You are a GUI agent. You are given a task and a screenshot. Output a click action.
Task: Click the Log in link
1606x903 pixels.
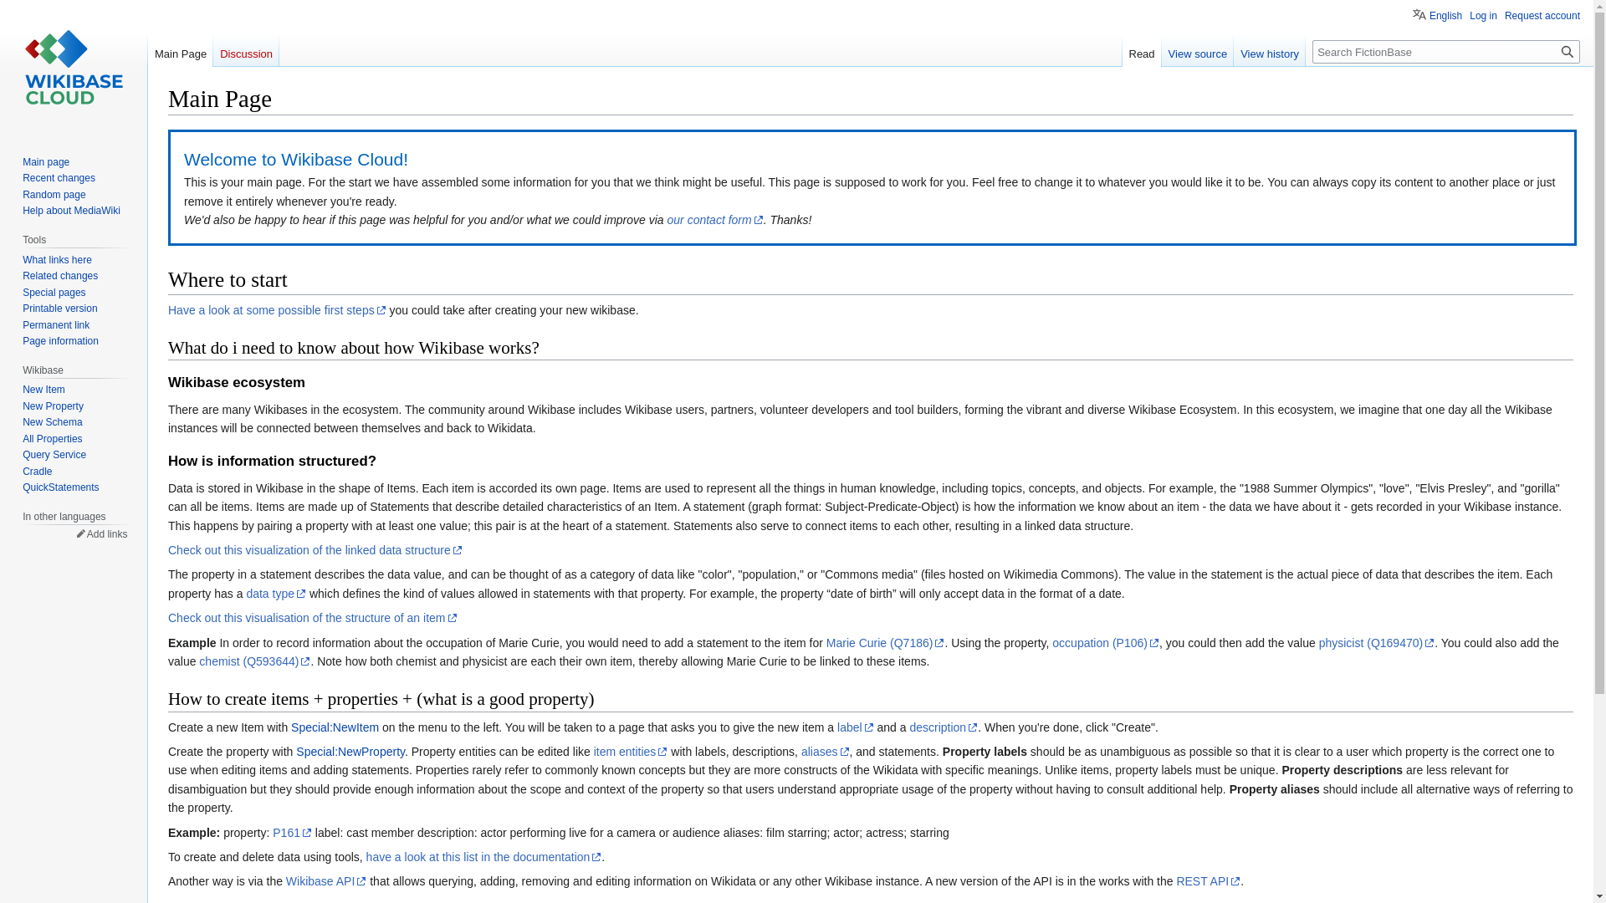pos(1483,16)
